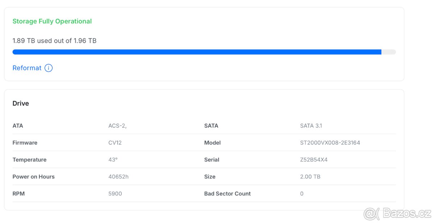Click the Size value 2.00 TB
Screen dimensions: 435x224
[x=310, y=177]
